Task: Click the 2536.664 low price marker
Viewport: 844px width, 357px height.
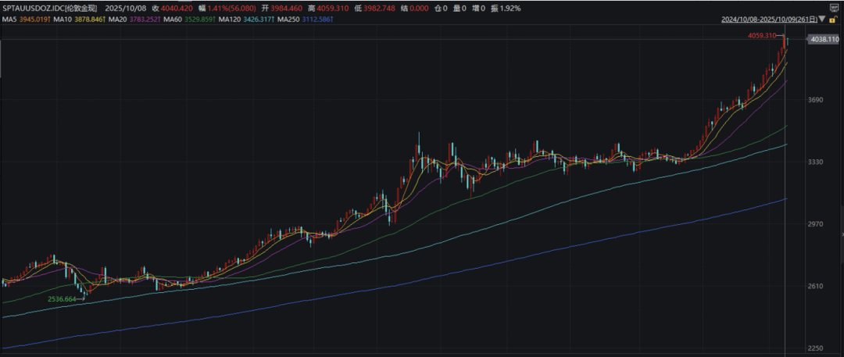Action: click(x=63, y=298)
